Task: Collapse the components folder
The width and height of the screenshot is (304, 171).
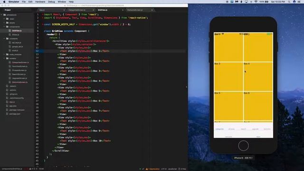Action: [4, 27]
